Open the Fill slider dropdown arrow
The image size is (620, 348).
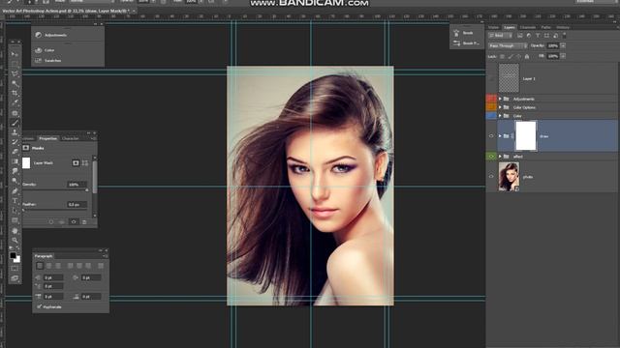[563, 56]
